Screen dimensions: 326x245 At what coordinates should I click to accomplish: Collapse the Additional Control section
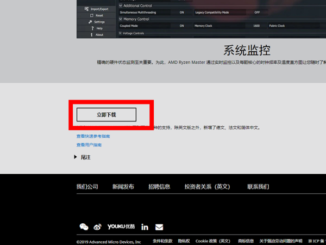(x=120, y=5)
